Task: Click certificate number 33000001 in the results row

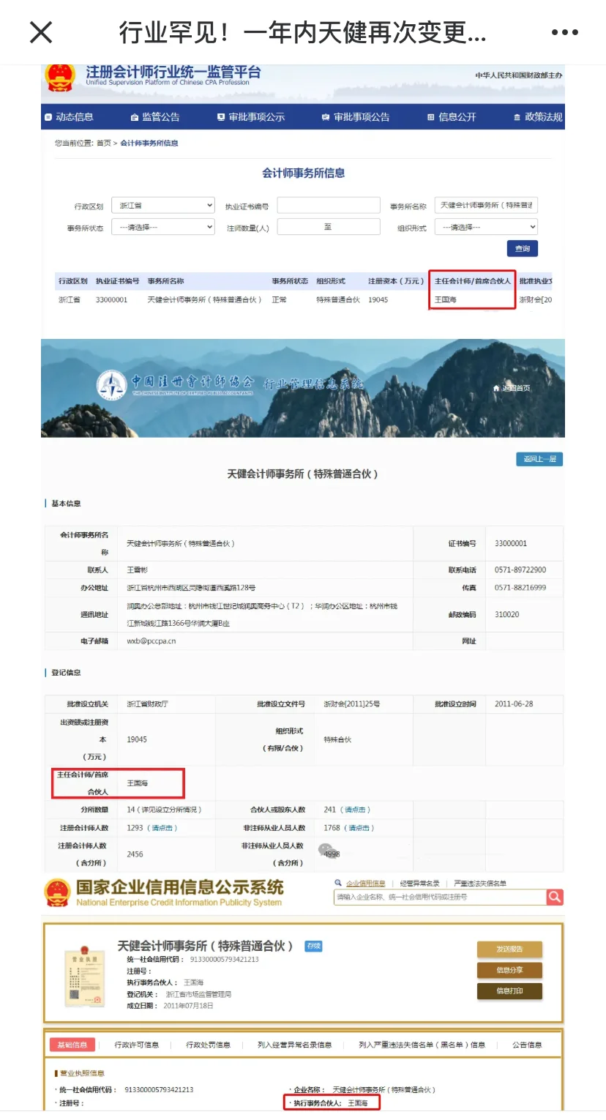Action: point(111,300)
